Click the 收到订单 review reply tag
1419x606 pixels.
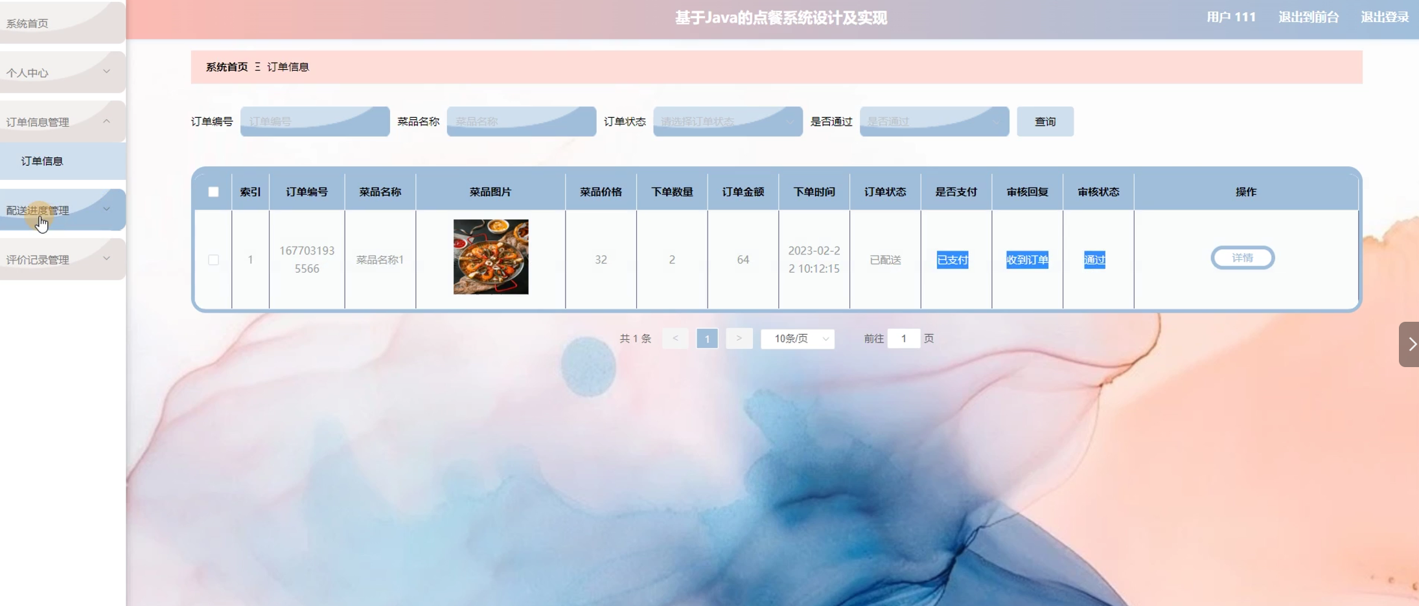[1027, 260]
